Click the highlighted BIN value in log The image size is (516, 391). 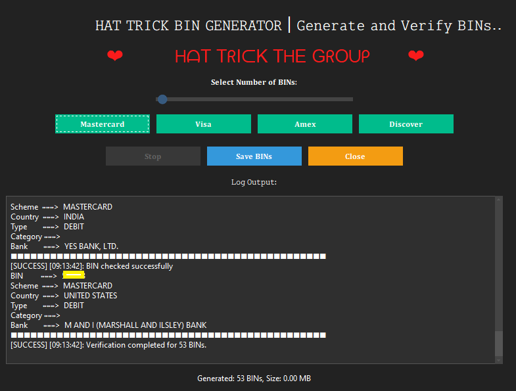(74, 275)
